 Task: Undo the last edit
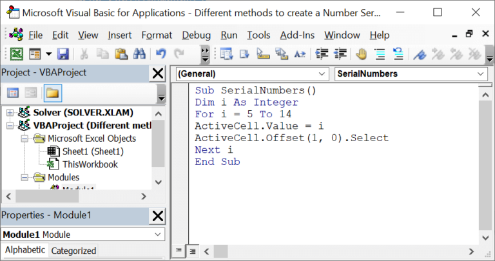(160, 54)
